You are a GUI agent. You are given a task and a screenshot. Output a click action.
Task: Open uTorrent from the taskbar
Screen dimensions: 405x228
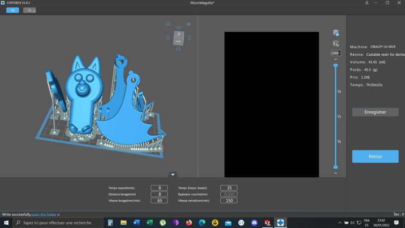click(163, 222)
